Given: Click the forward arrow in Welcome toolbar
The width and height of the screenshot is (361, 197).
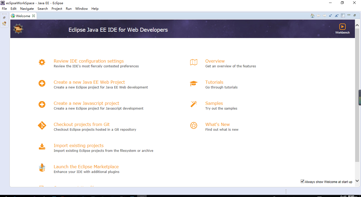Looking at the screenshot, I should [325, 16].
